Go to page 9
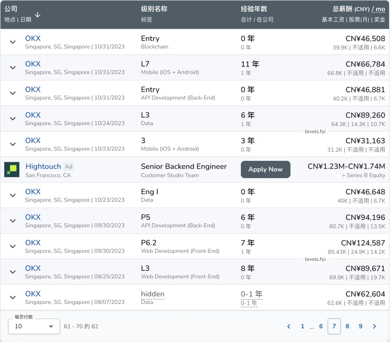This screenshot has height=342, width=390. [x=361, y=326]
